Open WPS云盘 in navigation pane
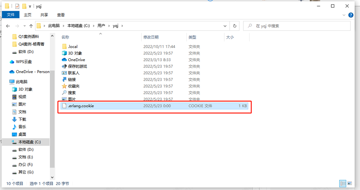The height and width of the screenshot is (190, 360). [x=24, y=62]
